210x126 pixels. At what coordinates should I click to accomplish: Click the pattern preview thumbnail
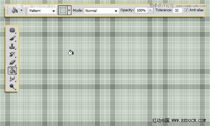click(63, 10)
